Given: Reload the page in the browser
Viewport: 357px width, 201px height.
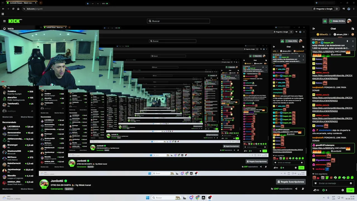Looking at the screenshot, I should click(x=13, y=9).
